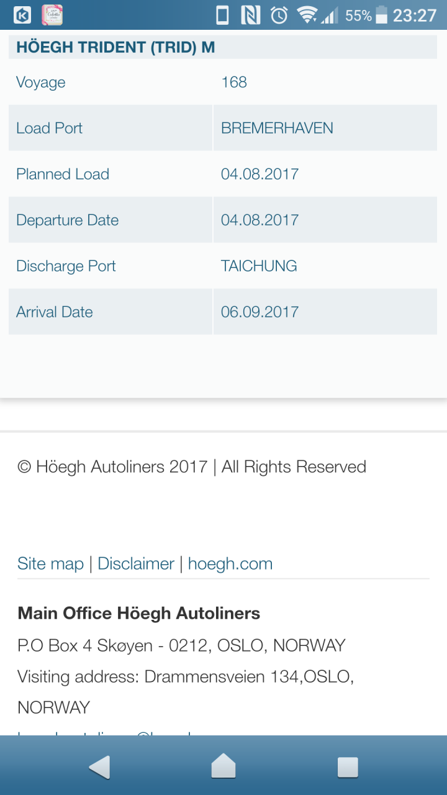
Task: Tap the pink Colette notification icon
Action: pyautogui.click(x=52, y=15)
